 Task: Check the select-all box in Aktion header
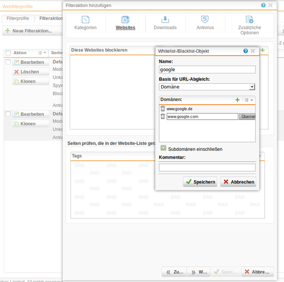tap(8, 53)
